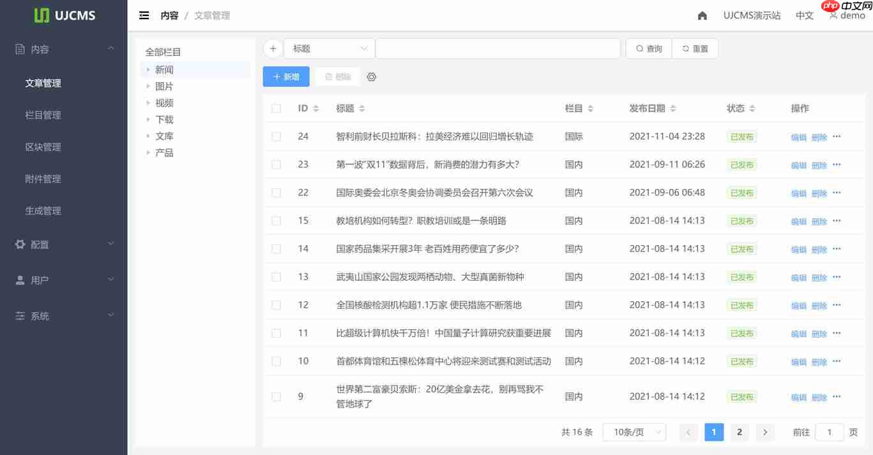Expand the 新闻 category tree node
Screen dimensions: 873x455
click(x=149, y=69)
